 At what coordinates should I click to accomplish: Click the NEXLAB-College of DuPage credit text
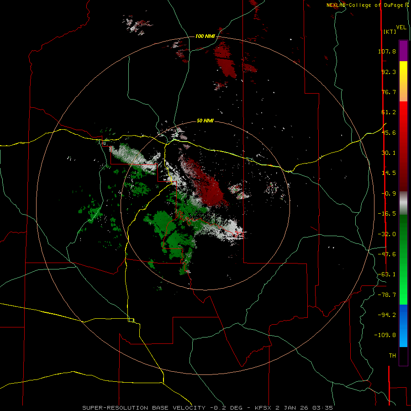367,5
